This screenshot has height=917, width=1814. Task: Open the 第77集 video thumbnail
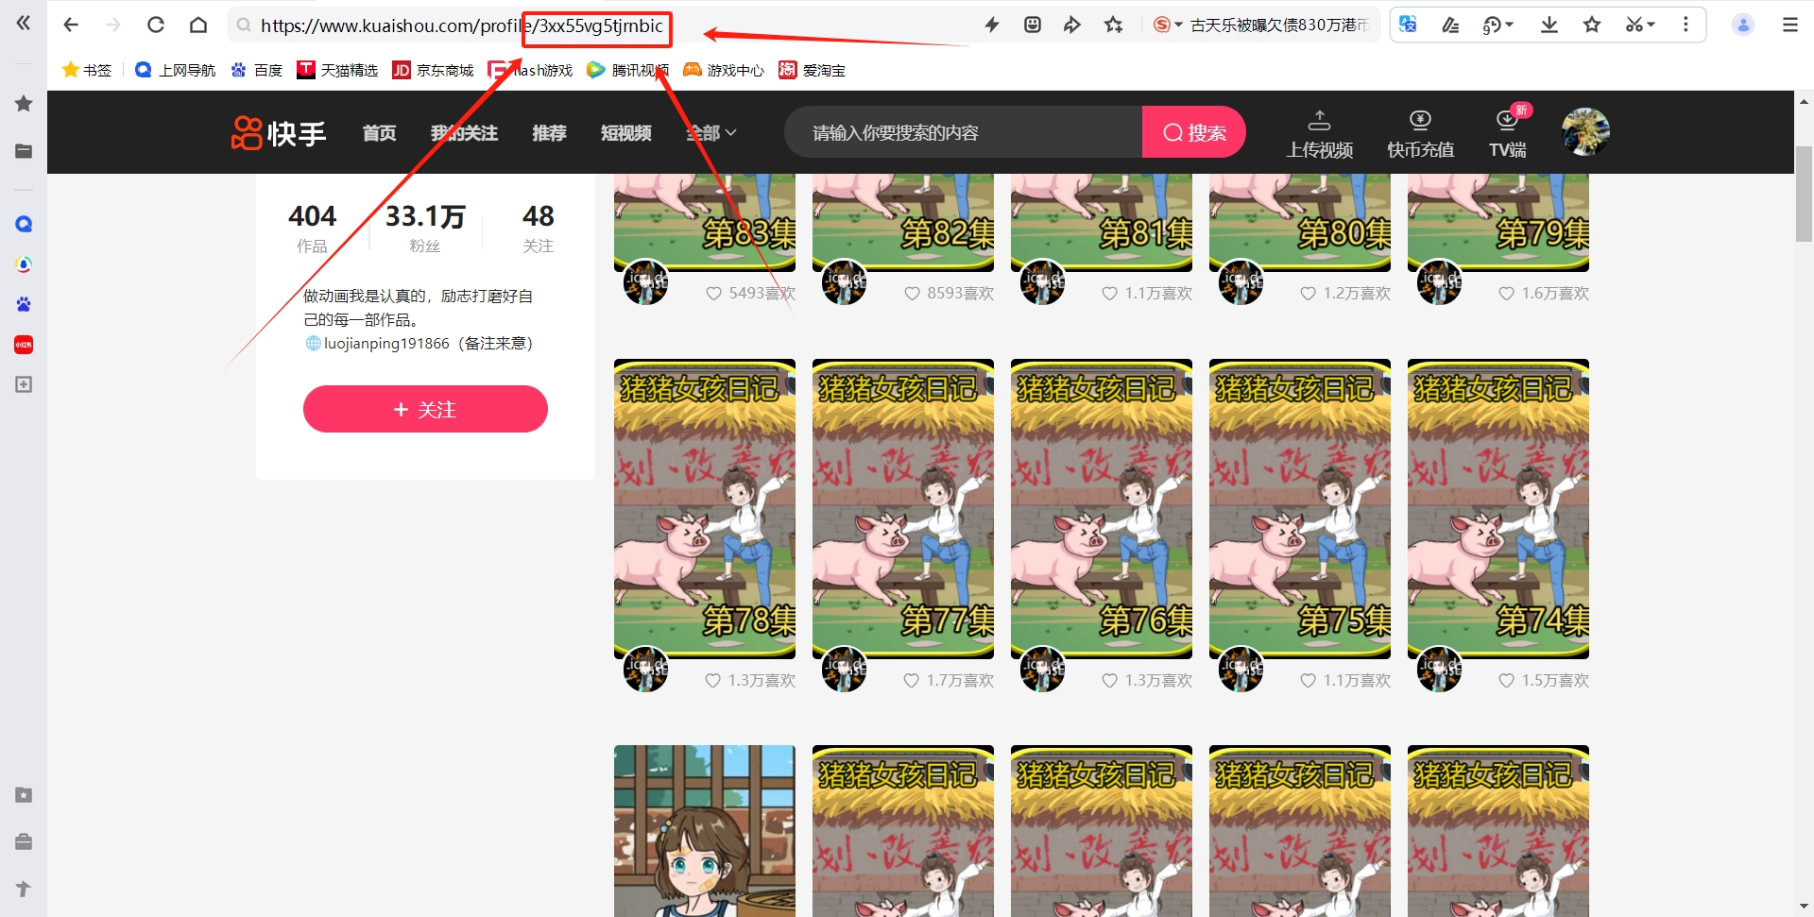[903, 508]
